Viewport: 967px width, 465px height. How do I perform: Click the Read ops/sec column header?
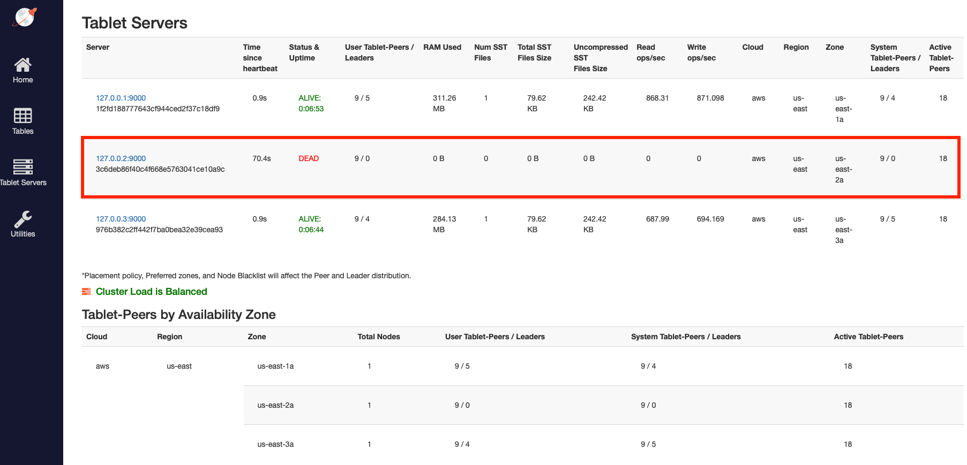click(650, 52)
